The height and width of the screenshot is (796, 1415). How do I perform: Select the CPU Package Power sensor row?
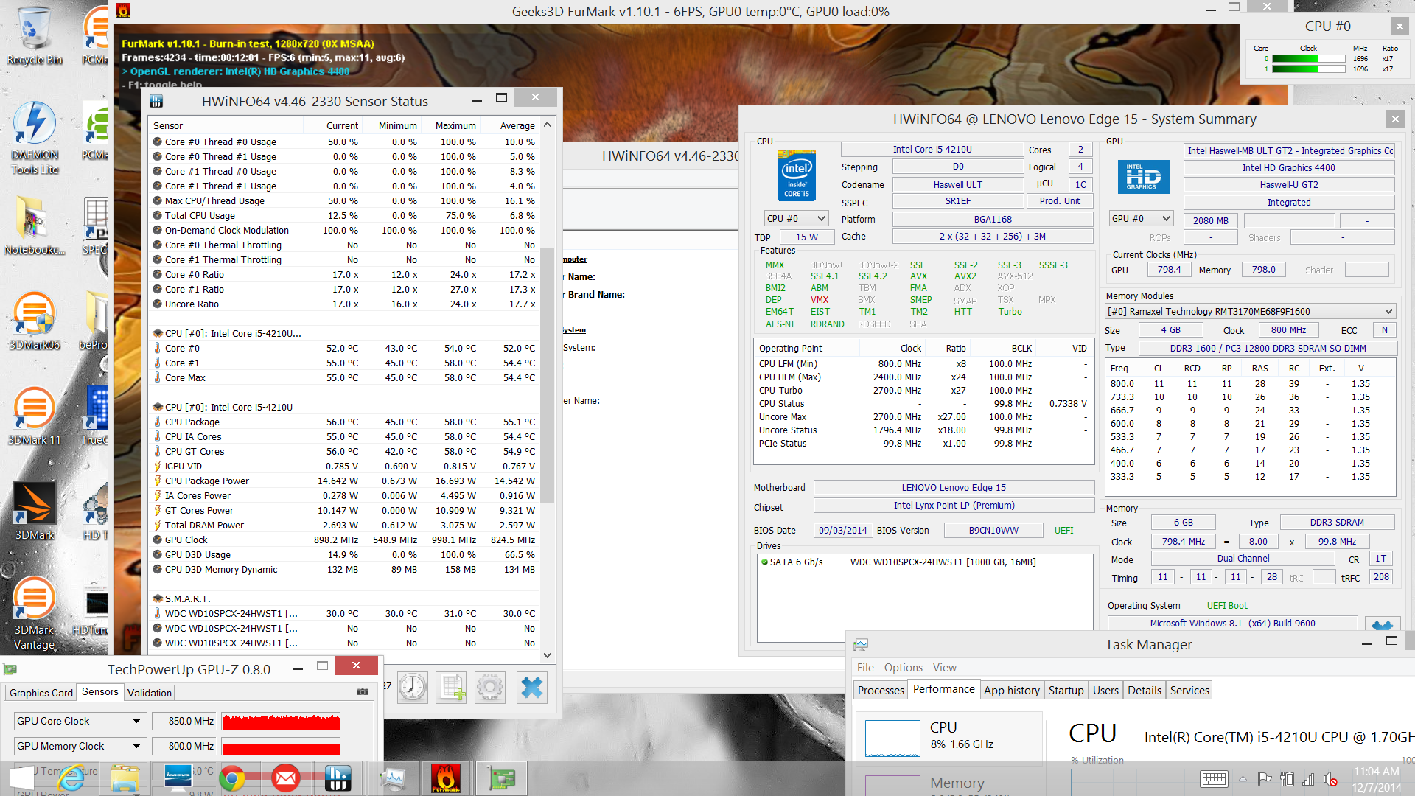coord(343,481)
